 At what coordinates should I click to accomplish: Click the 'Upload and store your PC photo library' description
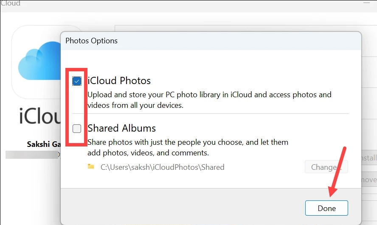point(209,100)
